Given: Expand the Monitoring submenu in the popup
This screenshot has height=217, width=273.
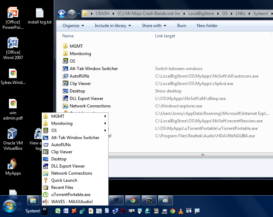Looking at the screenshot, I should 75,123.
